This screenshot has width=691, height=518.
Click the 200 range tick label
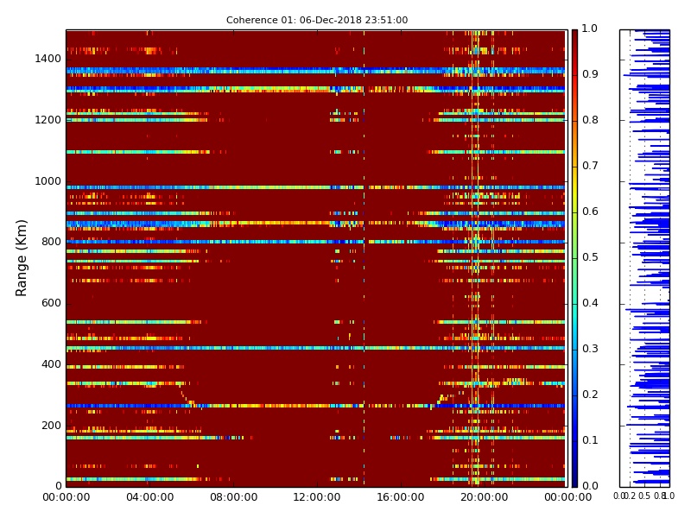pos(51,426)
